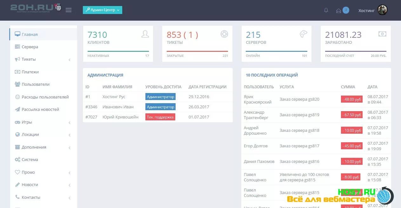Screen dimensions: 401x208
Task: Open the hamburger sidebar toggle
Action: click(69, 10)
